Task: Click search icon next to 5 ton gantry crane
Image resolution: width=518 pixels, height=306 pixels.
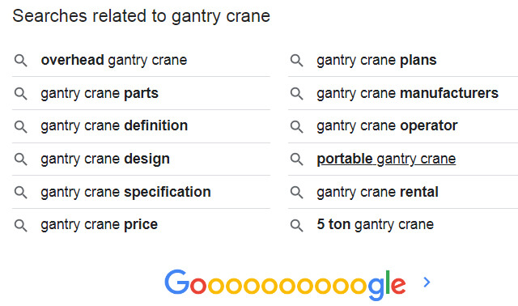Action: pos(296,225)
